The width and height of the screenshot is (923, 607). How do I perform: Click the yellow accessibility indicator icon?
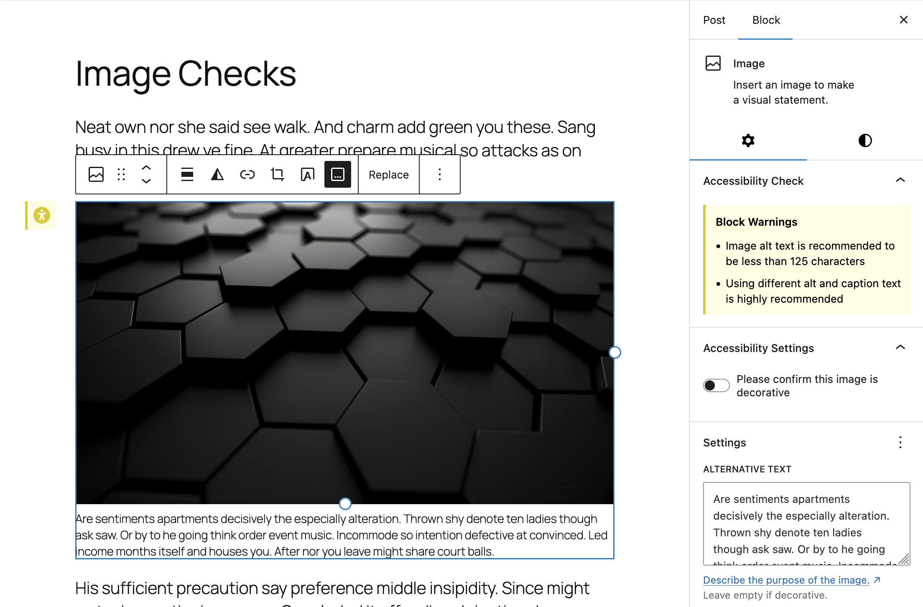click(41, 215)
